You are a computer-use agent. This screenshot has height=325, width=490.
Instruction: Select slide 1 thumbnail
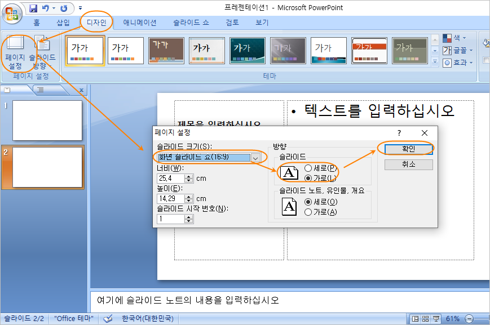click(x=47, y=121)
